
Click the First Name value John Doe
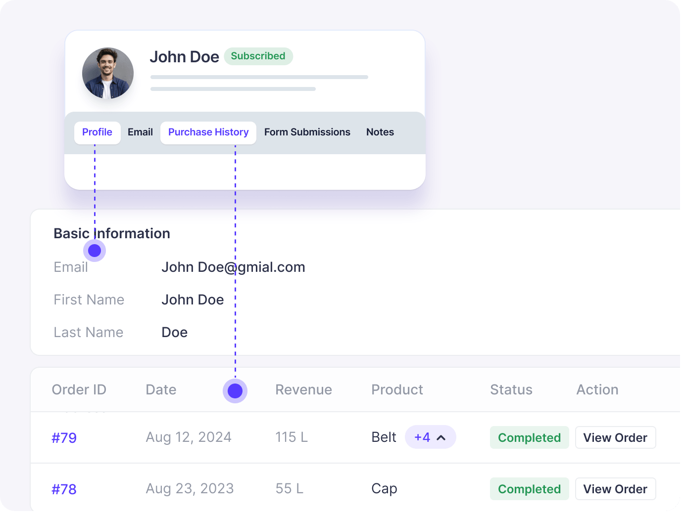193,300
